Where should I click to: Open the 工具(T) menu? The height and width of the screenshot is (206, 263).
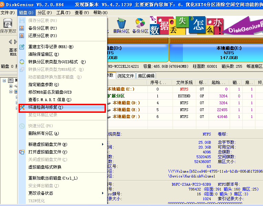tap(63, 13)
